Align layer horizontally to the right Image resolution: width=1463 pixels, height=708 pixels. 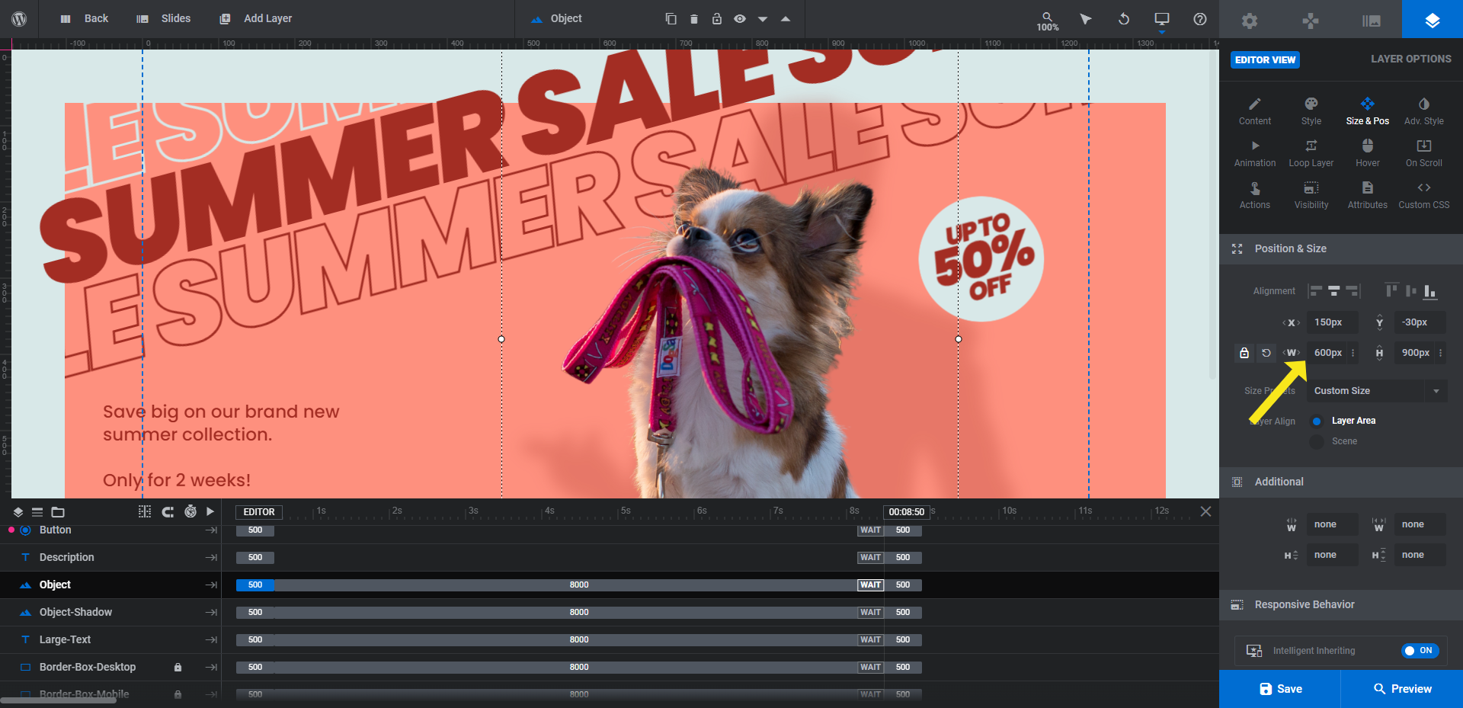pyautogui.click(x=1353, y=291)
